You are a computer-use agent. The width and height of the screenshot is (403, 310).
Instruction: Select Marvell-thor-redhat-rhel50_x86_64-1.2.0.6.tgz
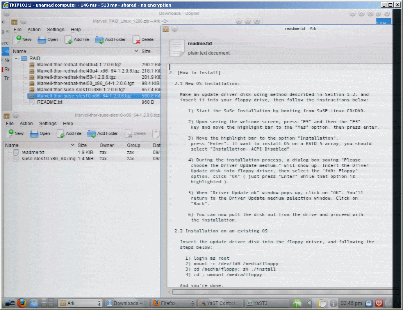[x=86, y=83]
